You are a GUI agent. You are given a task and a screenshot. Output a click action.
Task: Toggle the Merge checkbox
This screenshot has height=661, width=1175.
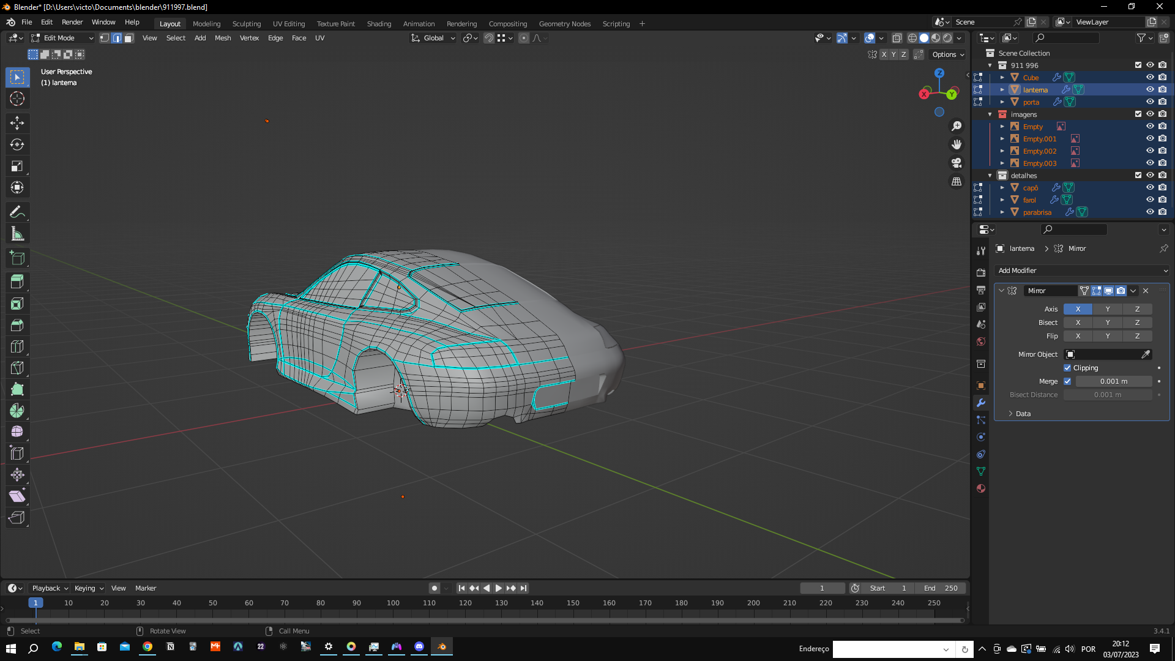[1067, 381]
